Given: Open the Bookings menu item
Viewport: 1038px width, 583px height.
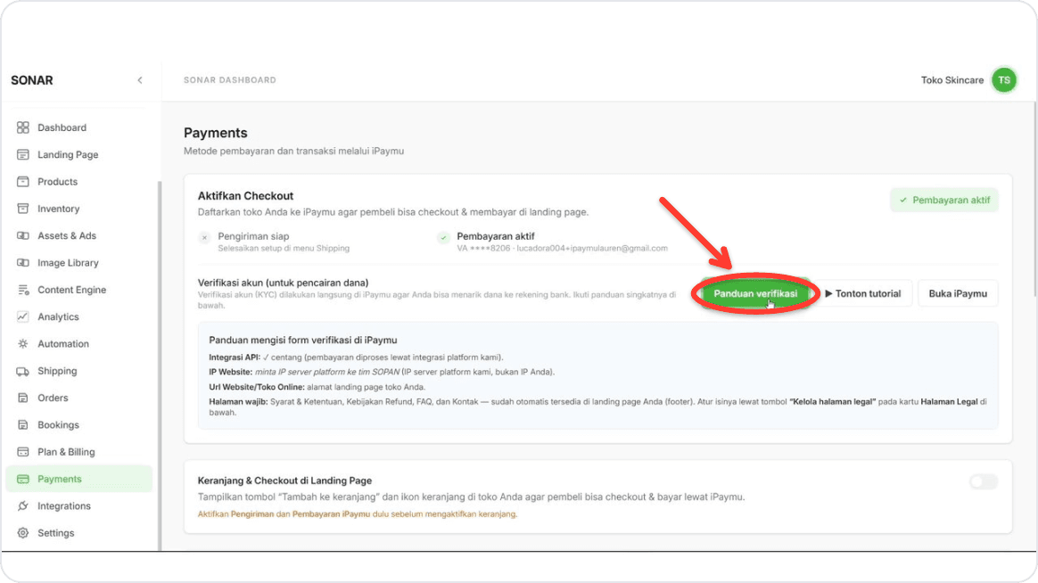Looking at the screenshot, I should tap(78, 425).
